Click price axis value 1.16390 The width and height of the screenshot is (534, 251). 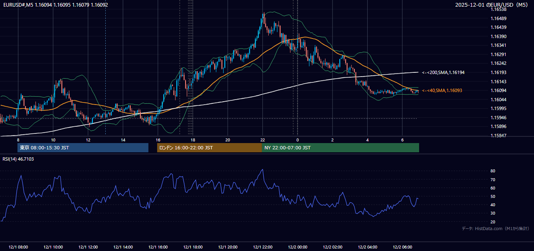[498, 36]
